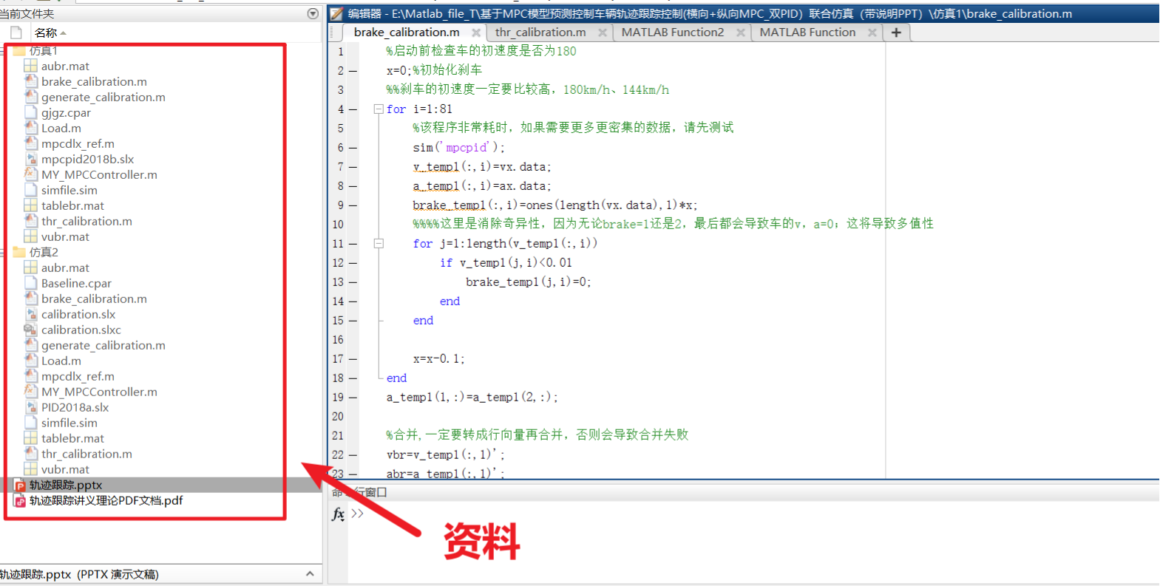
Task: Select mpcdlx_ref.m in 仿真2 folder
Action: click(x=78, y=376)
